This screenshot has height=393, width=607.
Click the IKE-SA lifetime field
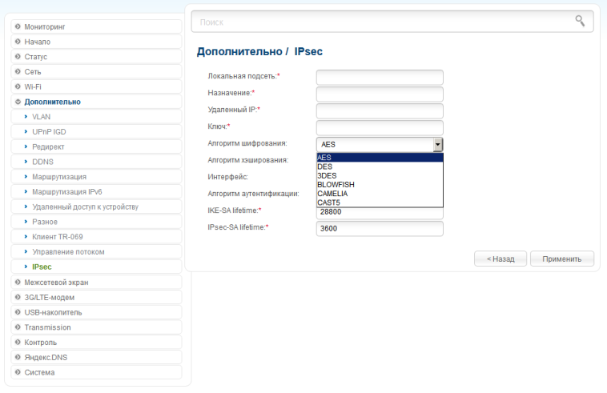(x=380, y=213)
